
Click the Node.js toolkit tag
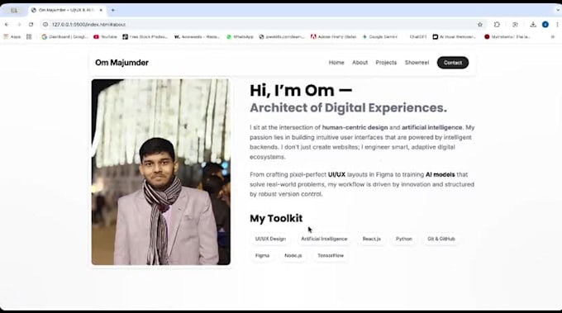(x=293, y=256)
